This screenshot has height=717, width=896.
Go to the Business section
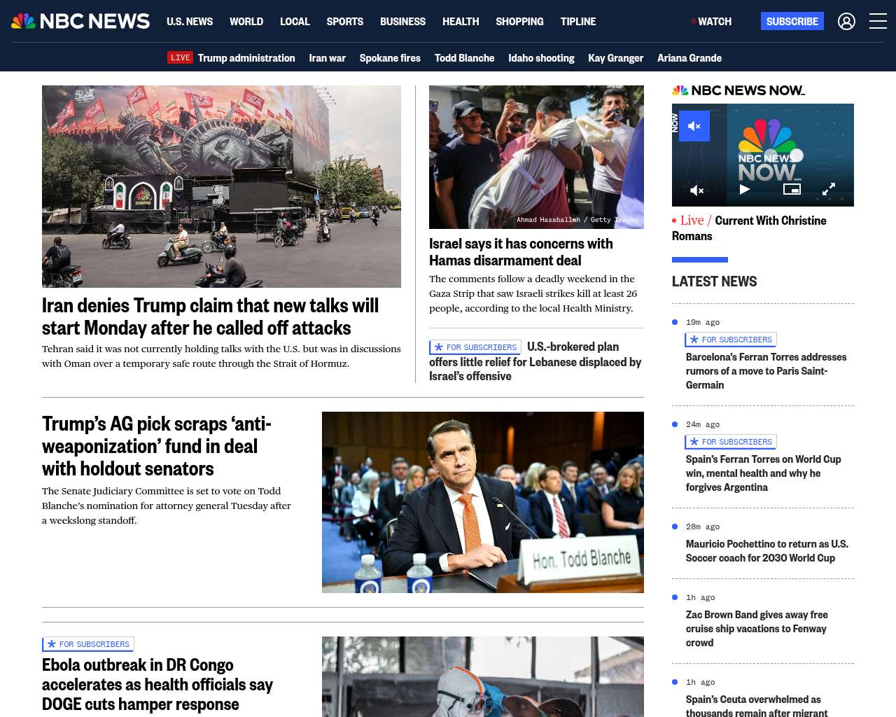(x=402, y=22)
